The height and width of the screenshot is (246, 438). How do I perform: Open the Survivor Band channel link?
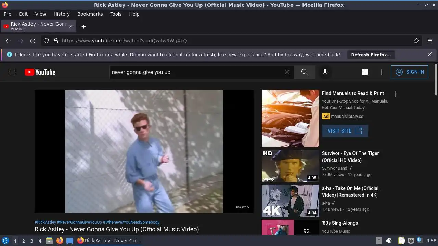point(335,168)
